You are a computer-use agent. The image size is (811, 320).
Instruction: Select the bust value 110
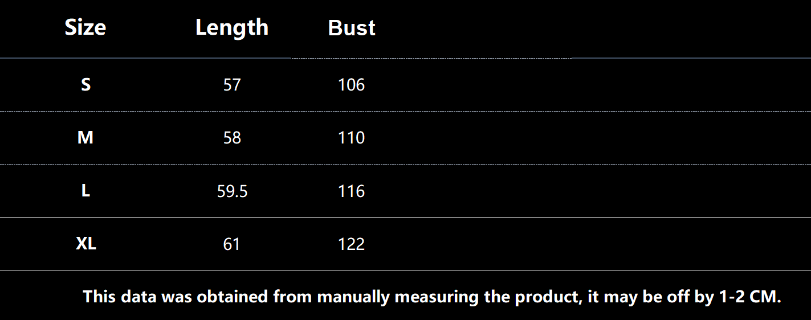[x=351, y=138]
